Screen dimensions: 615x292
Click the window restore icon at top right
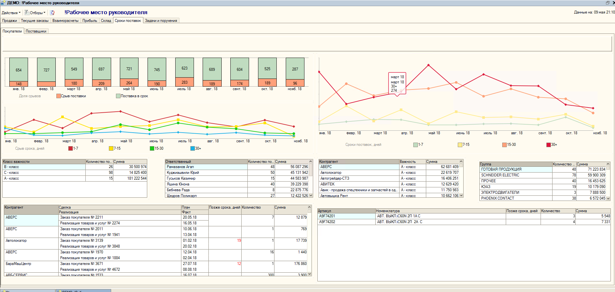click(x=608, y=3)
